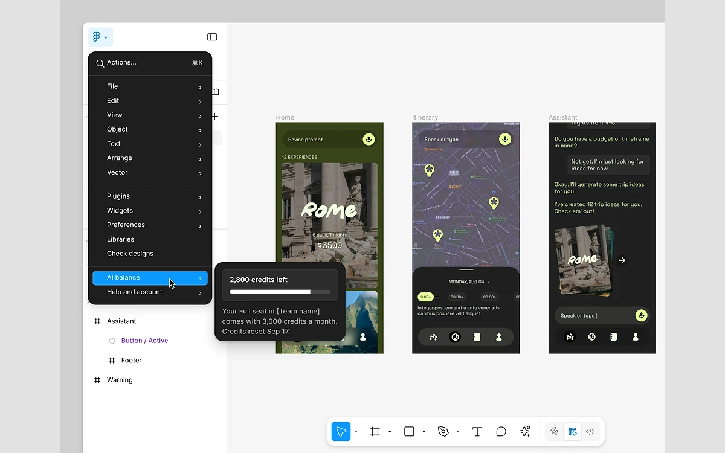Click profile icon in Home frame footer
Screen dimensions: 725x453
click(x=363, y=337)
